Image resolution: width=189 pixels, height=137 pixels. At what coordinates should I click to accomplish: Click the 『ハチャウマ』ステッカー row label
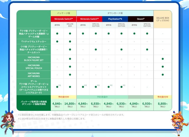click(34, 42)
